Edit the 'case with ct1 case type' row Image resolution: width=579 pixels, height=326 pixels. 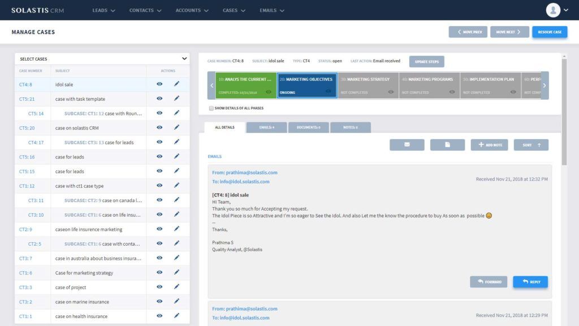[x=176, y=185]
